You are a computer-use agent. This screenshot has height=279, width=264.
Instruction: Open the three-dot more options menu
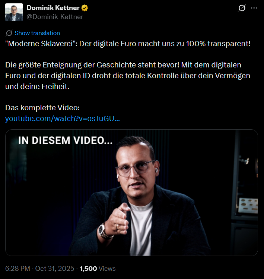click(x=254, y=8)
